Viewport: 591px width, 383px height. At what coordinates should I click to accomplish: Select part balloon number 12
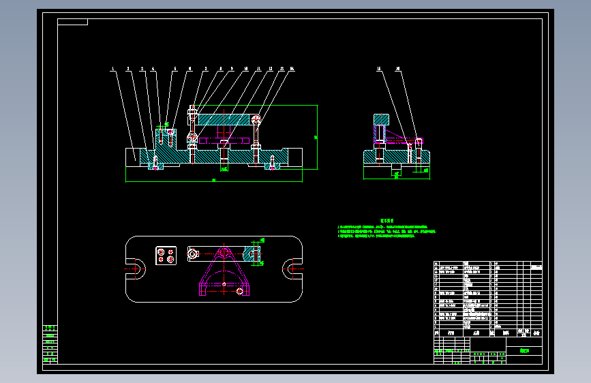pos(270,69)
